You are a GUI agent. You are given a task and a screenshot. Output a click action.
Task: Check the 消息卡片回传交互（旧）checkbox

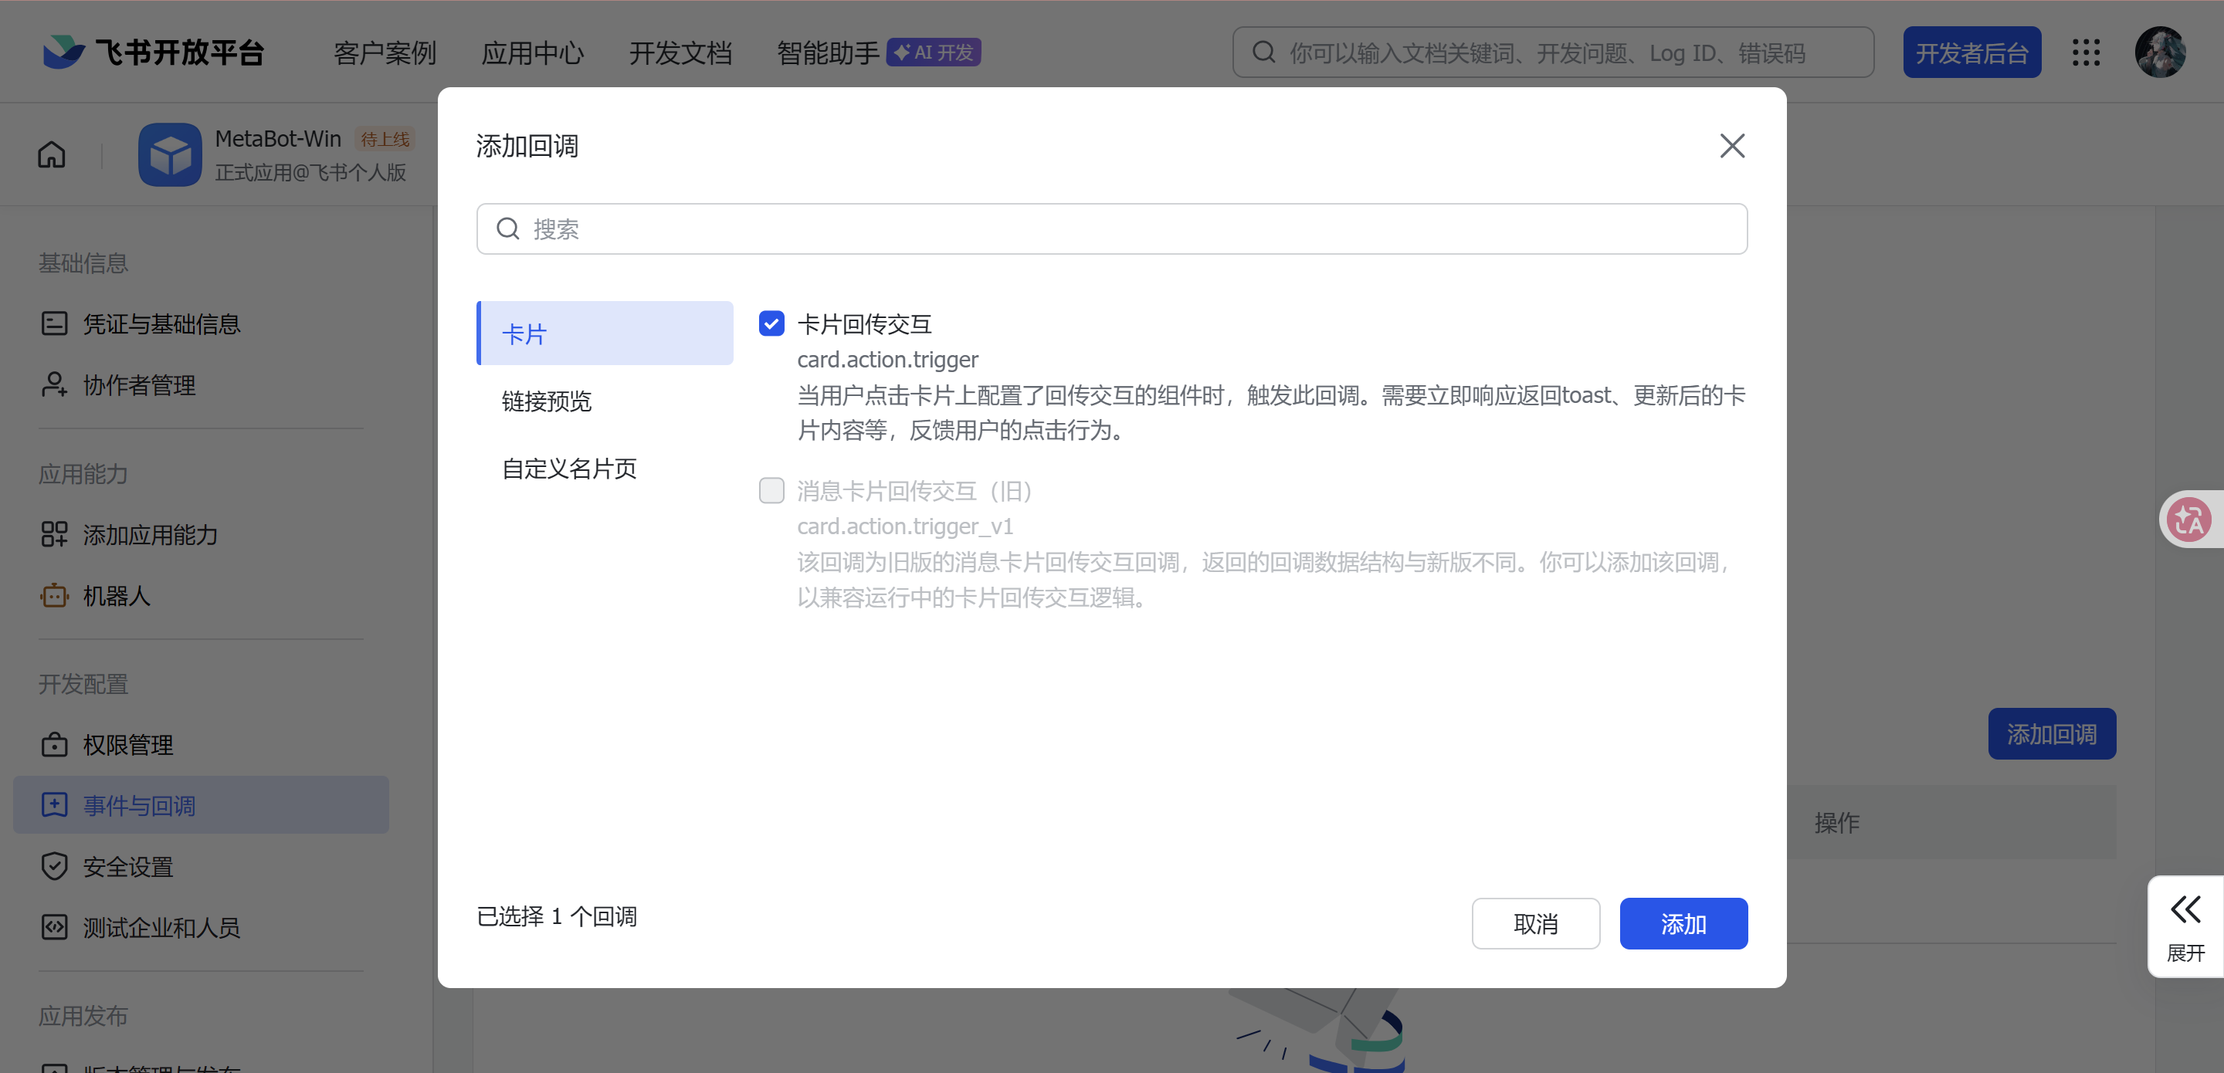[x=771, y=490]
